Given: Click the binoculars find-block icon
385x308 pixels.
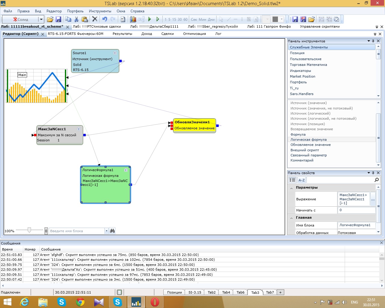Looking at the screenshot, I should pos(112,231).
